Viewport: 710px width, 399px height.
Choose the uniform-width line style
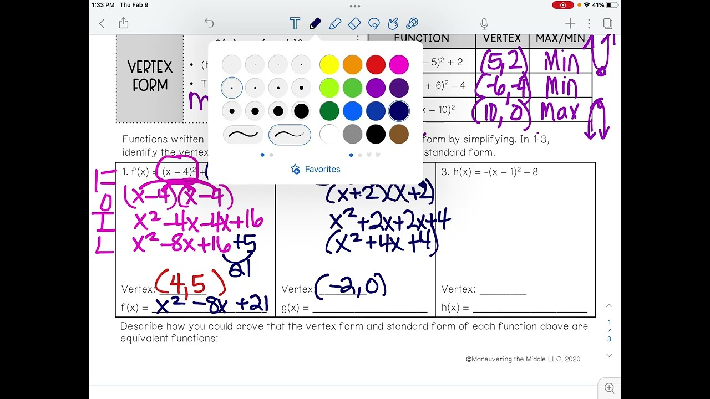point(243,135)
